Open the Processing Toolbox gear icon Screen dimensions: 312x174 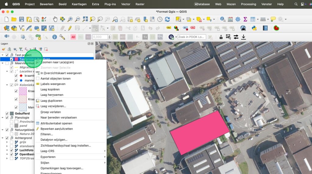coord(238,19)
